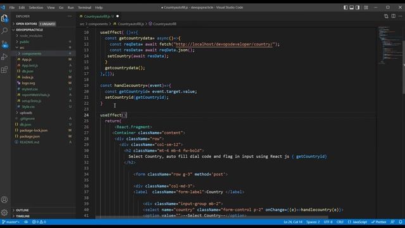Close the unsaved Countryautofill.js tab dot
Screen dimensions: 405x228
118,16
